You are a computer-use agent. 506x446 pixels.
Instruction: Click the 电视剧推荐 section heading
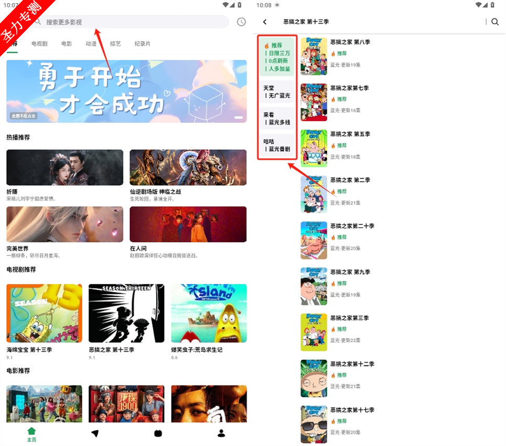point(21,269)
